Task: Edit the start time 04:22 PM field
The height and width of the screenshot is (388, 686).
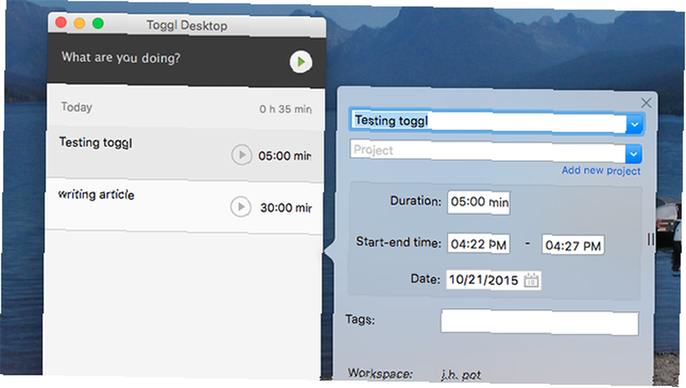Action: (x=478, y=244)
